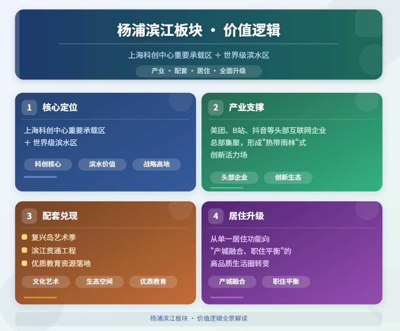Screen dimensions: 400x331
Task: Toggle the 创新生态 tag
Action: pyautogui.click(x=288, y=177)
